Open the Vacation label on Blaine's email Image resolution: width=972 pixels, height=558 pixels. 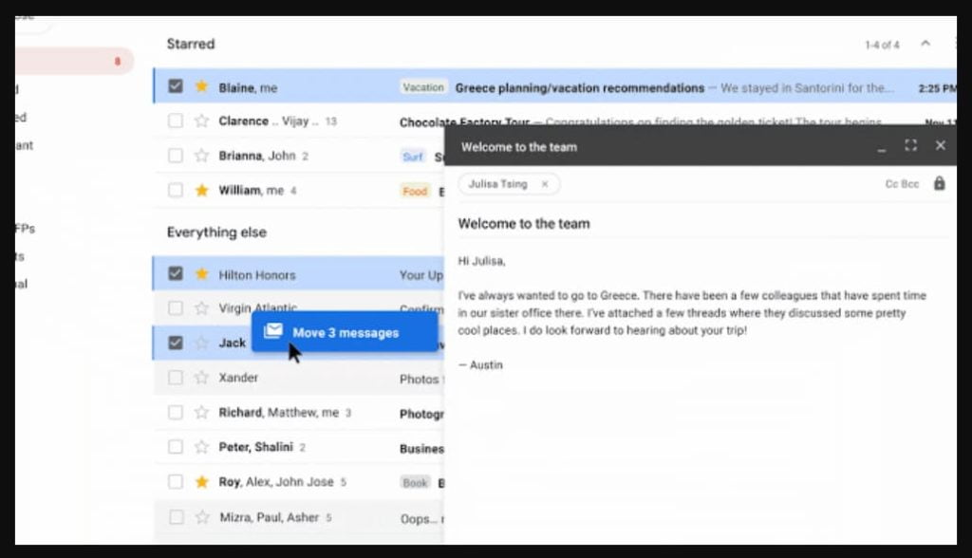tap(422, 86)
